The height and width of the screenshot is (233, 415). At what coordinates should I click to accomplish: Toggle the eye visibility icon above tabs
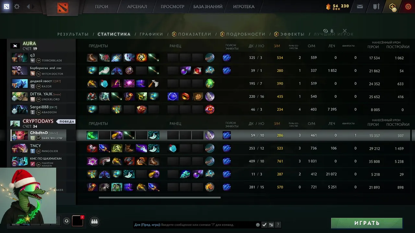point(326,31)
